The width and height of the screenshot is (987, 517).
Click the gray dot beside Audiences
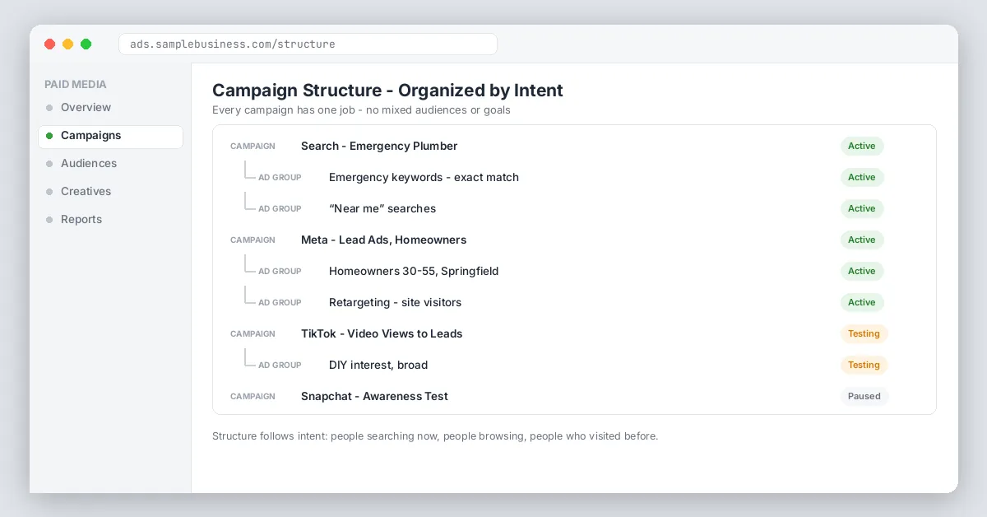click(x=49, y=164)
